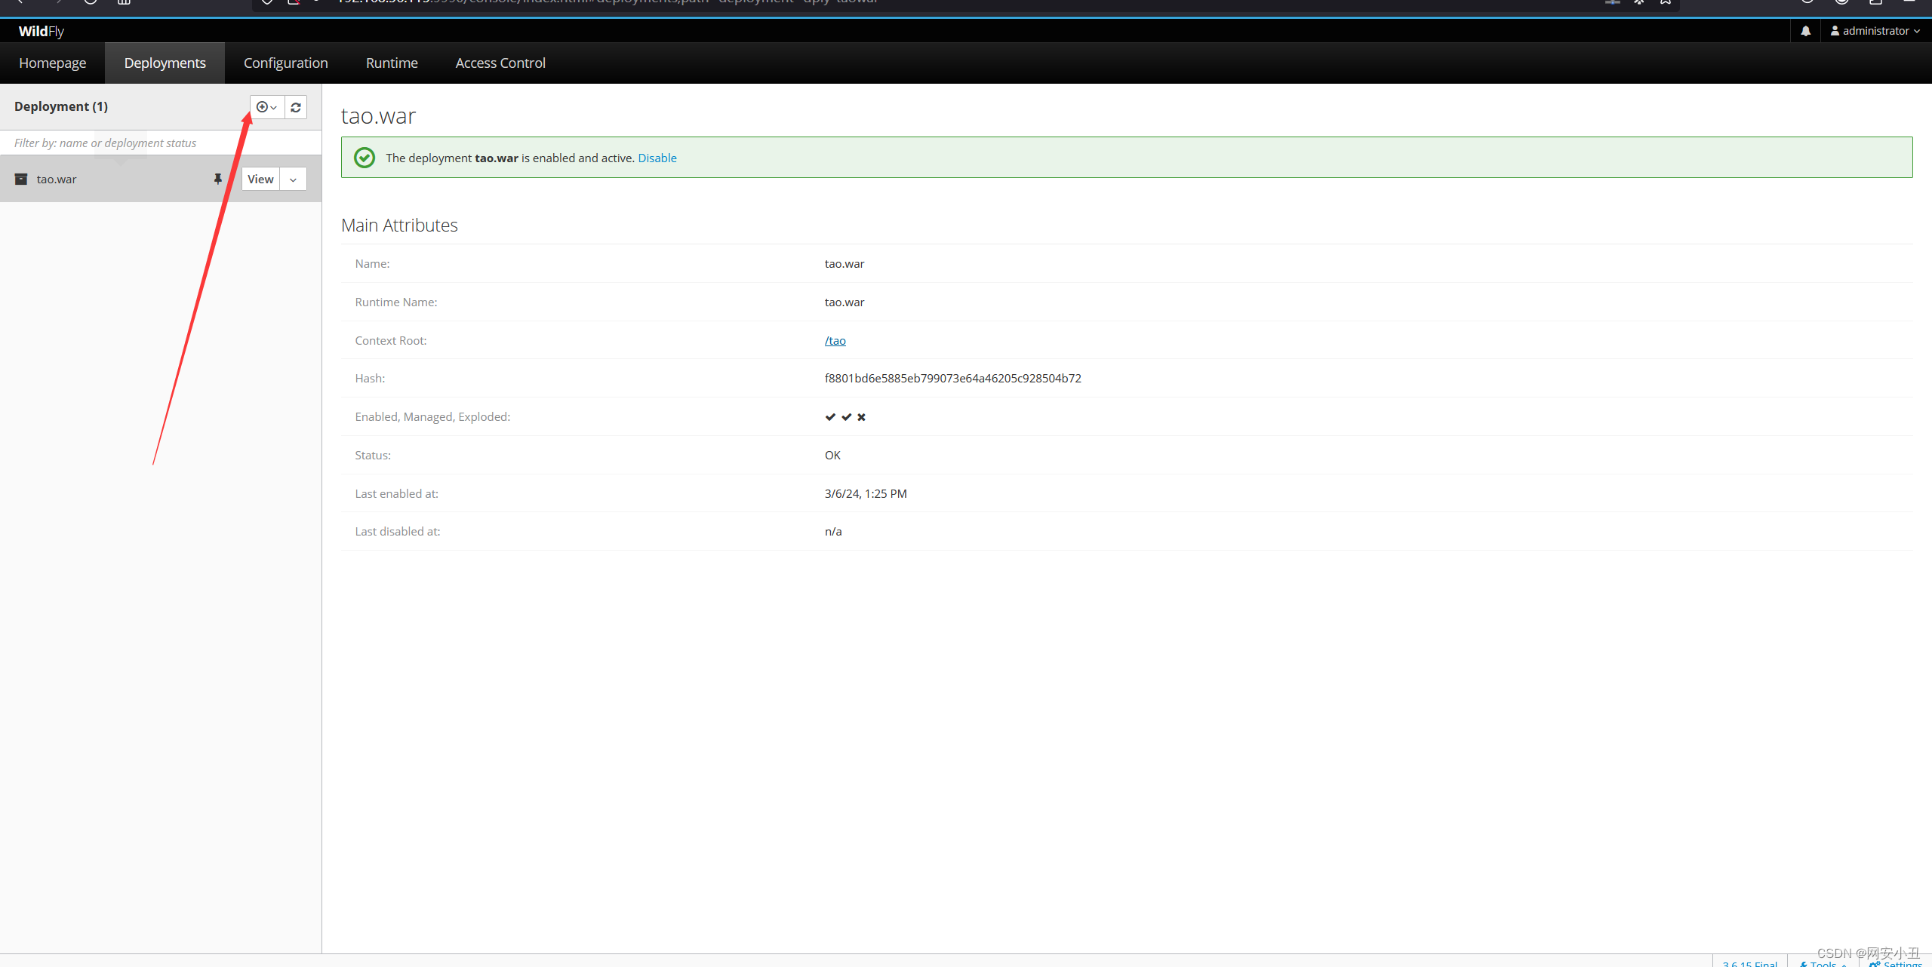The height and width of the screenshot is (967, 1932).
Task: Switch to the Configuration tab
Action: tap(285, 63)
